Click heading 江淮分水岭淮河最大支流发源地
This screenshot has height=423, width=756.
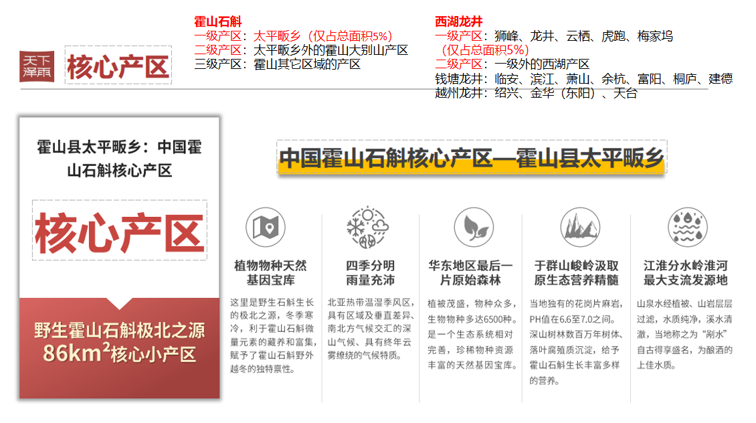[685, 272]
